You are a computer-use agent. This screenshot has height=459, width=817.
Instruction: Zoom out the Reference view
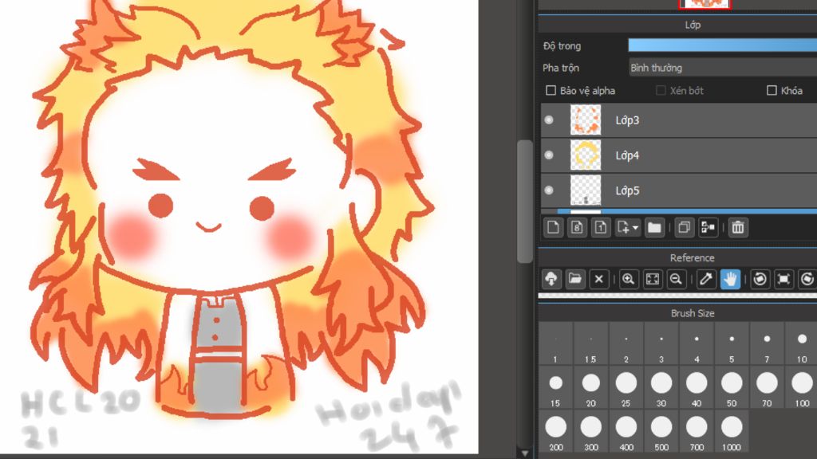[x=676, y=279]
